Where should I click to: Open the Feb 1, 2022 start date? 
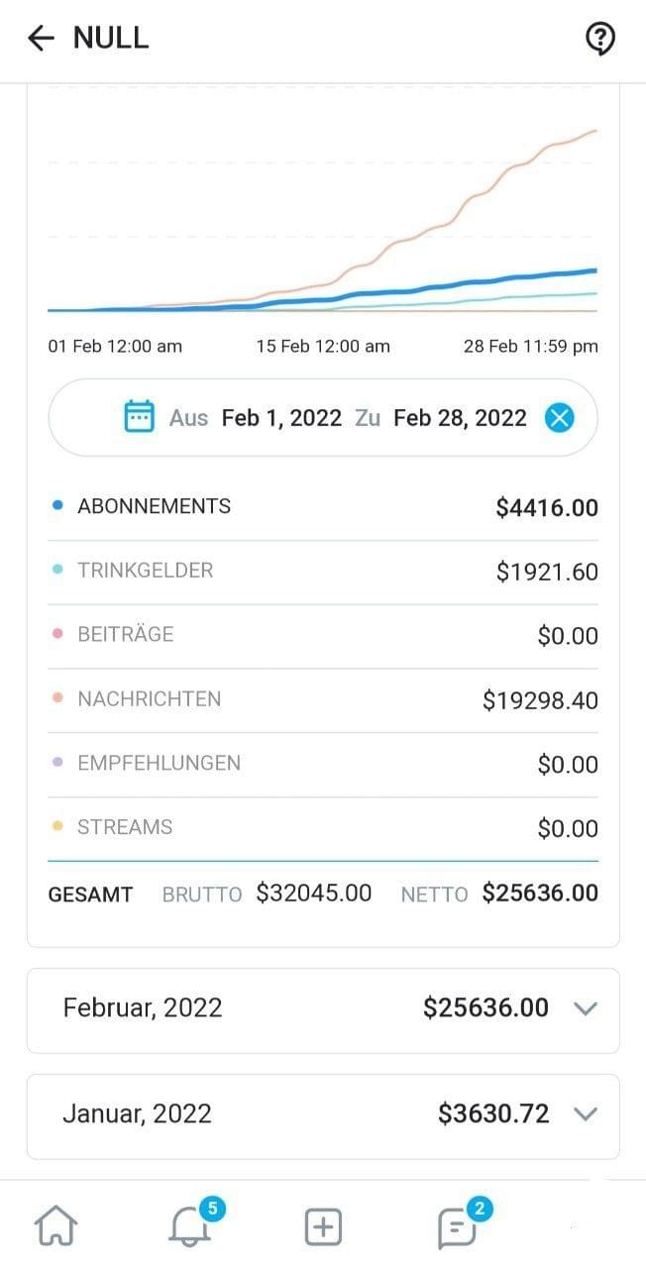281,417
